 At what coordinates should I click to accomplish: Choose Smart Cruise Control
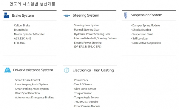[x=27, y=80]
